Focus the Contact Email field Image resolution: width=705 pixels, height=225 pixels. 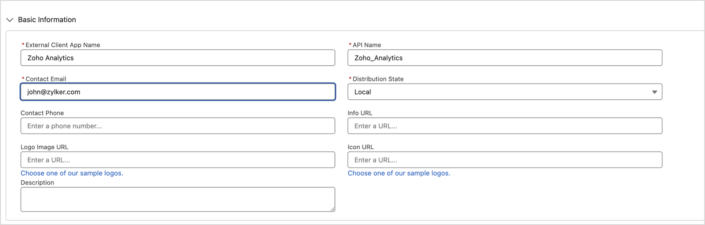(178, 92)
